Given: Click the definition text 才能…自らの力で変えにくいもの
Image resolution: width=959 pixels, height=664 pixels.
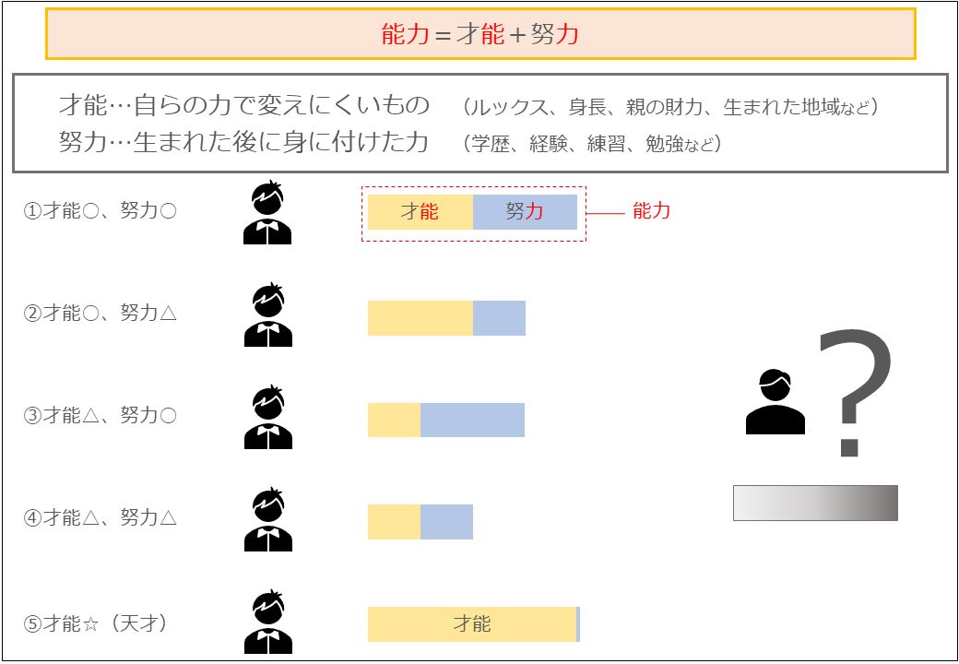Looking at the screenshot, I should (244, 105).
